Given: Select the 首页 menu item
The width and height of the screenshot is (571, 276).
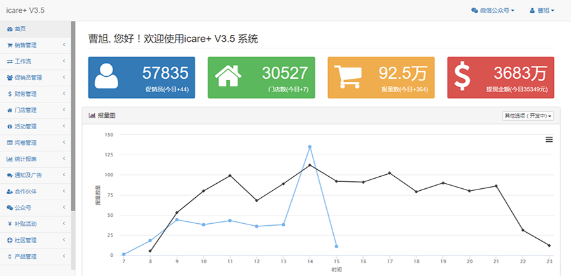Looking at the screenshot, I should (36, 29).
